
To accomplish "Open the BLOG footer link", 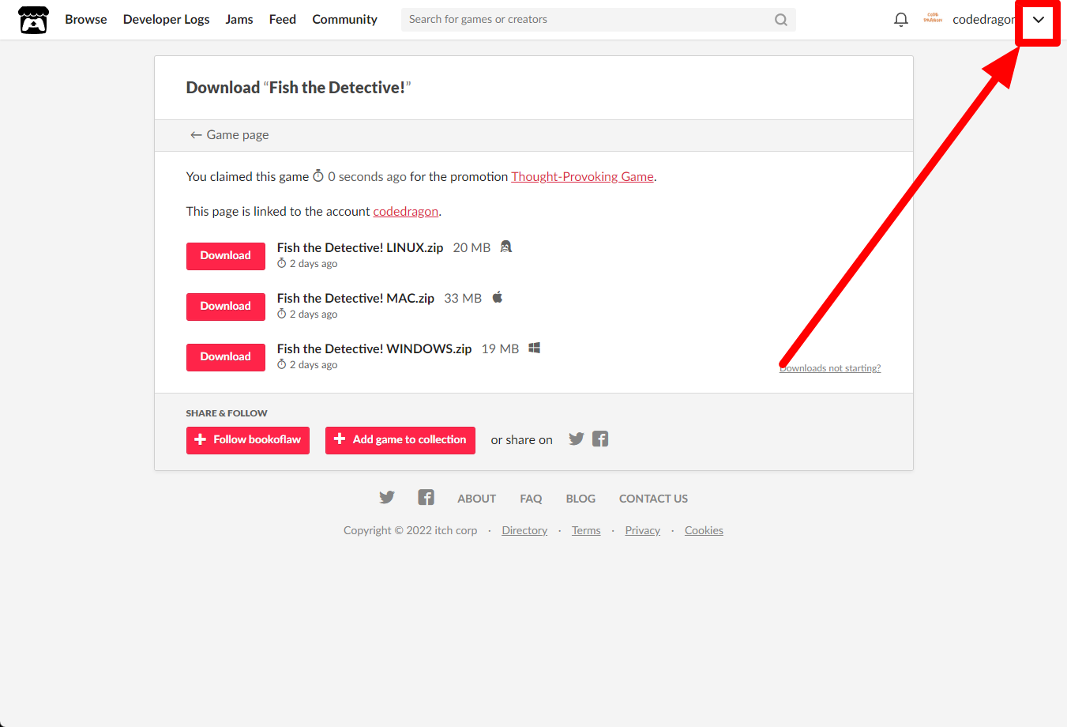I will (580, 499).
